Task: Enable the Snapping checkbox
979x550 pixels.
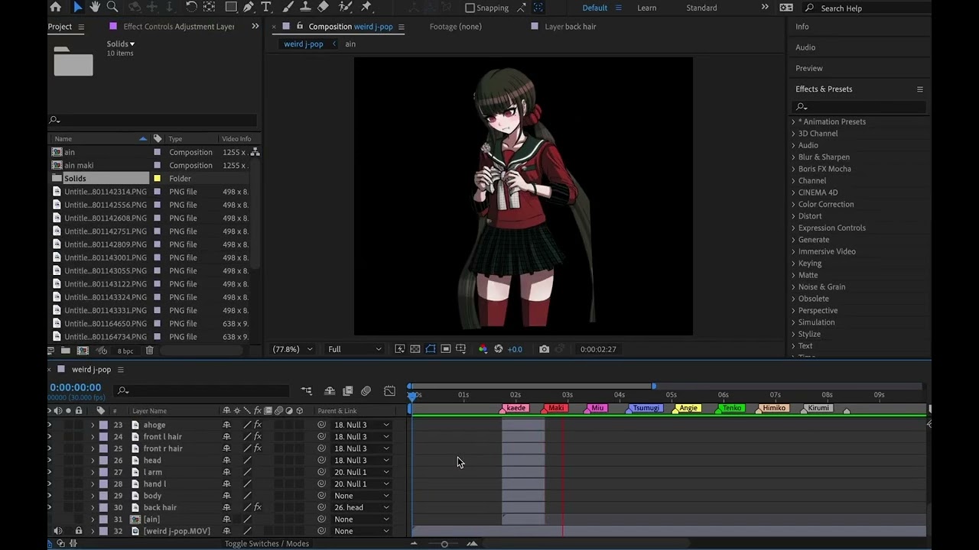Action: tap(470, 8)
